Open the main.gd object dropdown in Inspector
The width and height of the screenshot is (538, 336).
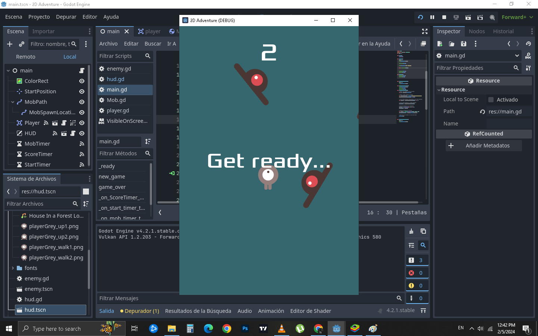(478, 56)
